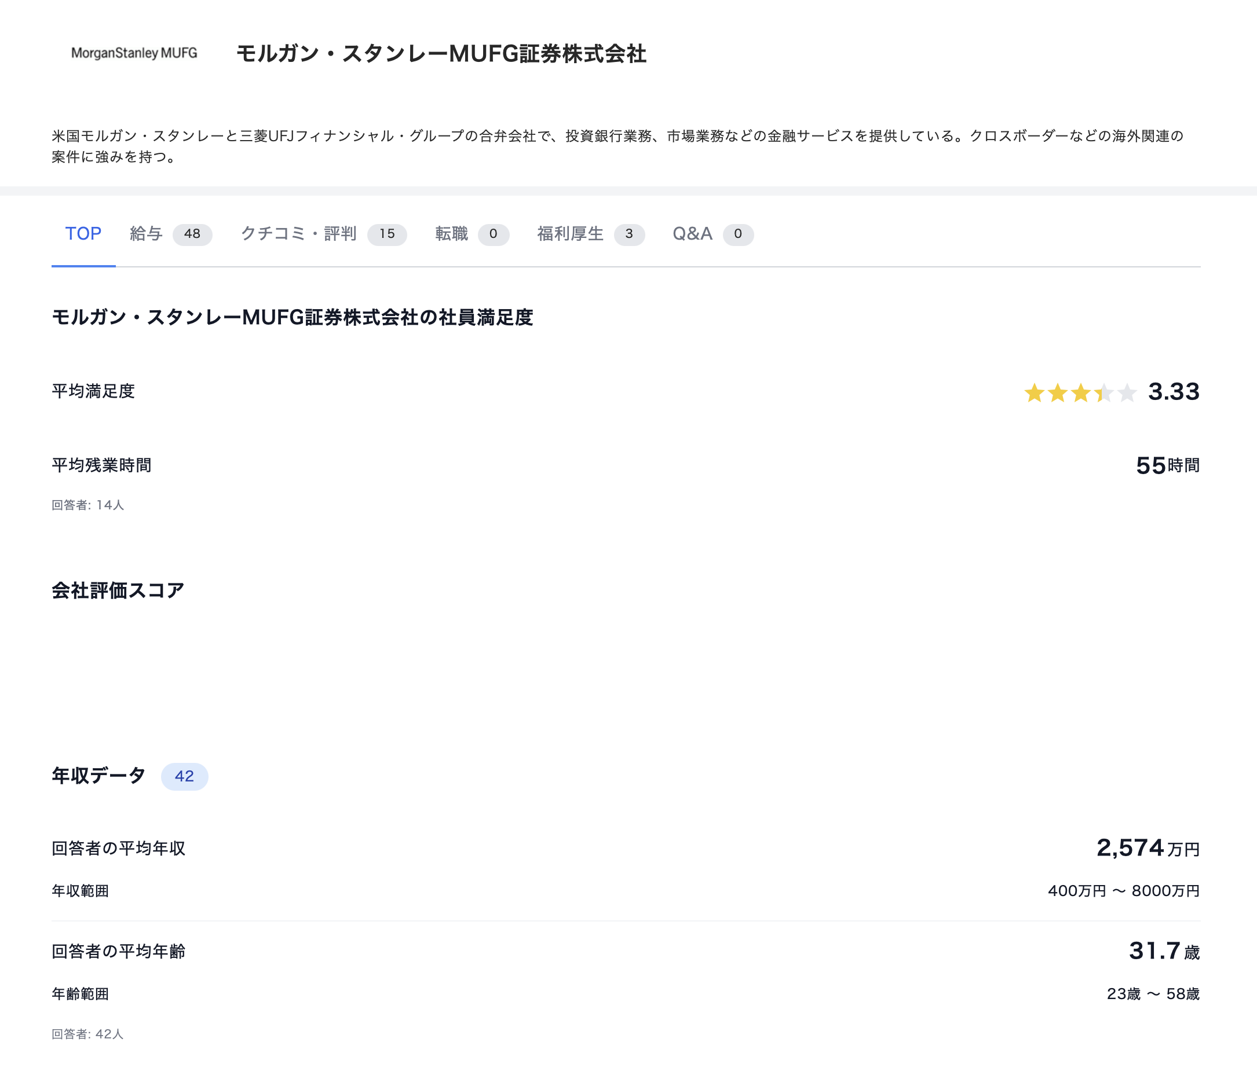
Task: Click the 社員満足度 section heading
Action: [293, 317]
